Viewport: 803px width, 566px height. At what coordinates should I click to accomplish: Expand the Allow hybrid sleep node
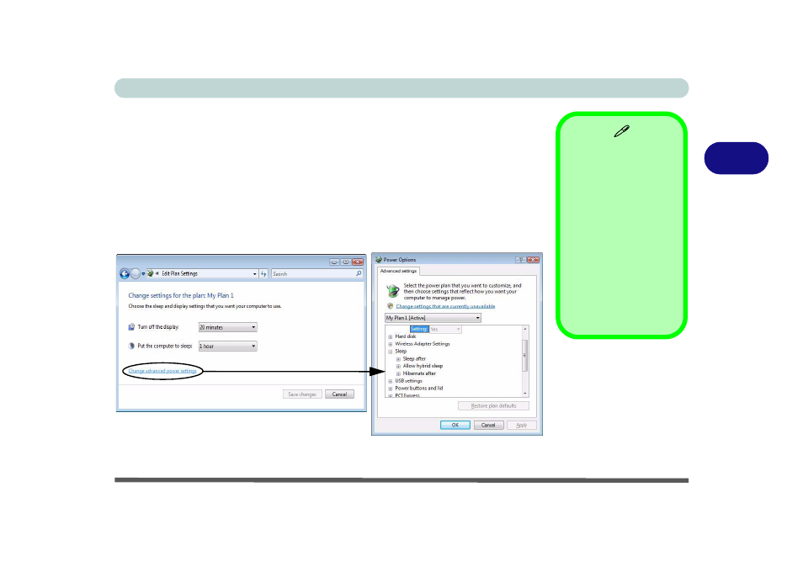tap(398, 366)
